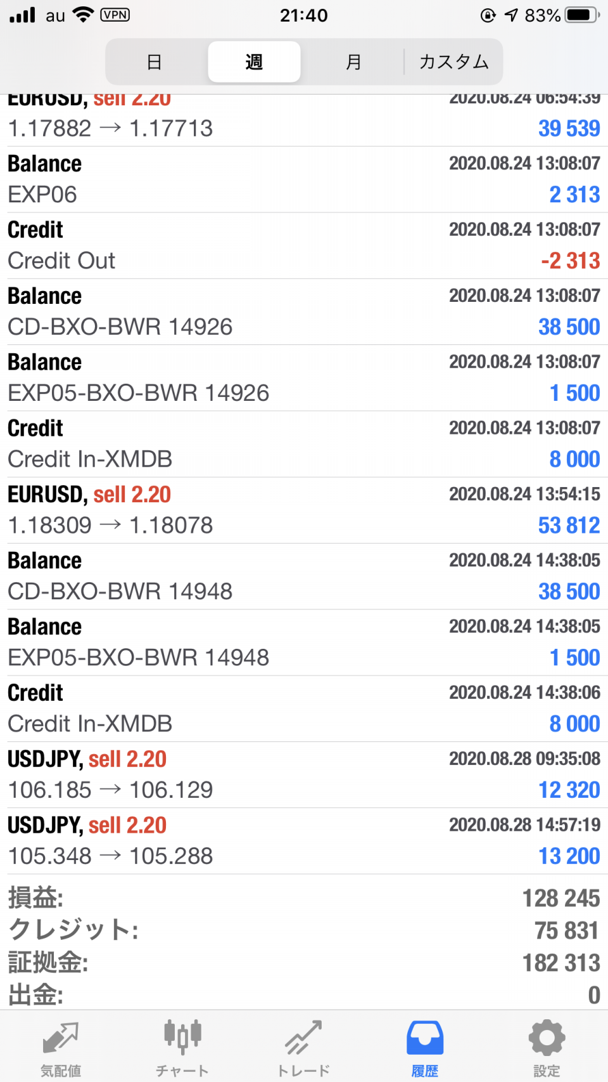Screen dimensions: 608x1082
Task: Select Balance entry CD-BXO-BWR 14926
Action: [x=304, y=311]
